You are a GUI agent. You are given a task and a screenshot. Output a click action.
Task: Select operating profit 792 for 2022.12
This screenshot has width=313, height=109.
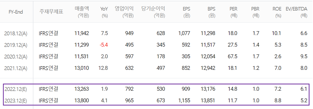coord(129,89)
